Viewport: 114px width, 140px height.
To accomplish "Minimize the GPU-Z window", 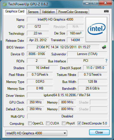I will [x=87, y=3].
